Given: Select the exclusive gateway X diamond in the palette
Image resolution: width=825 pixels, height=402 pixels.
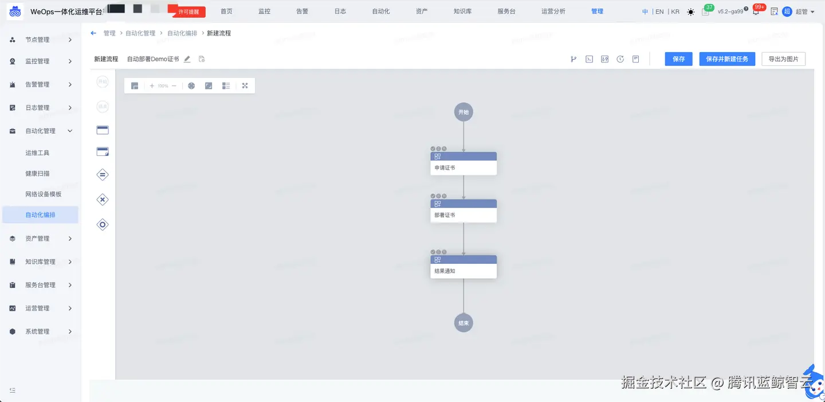Looking at the screenshot, I should (x=103, y=200).
